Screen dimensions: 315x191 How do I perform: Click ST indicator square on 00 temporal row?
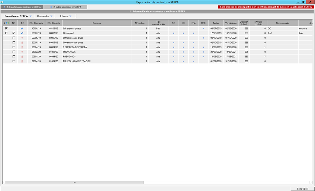click(174, 33)
